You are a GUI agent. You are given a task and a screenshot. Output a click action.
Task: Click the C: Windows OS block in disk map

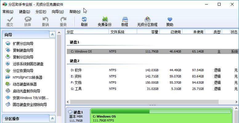pos(161,116)
